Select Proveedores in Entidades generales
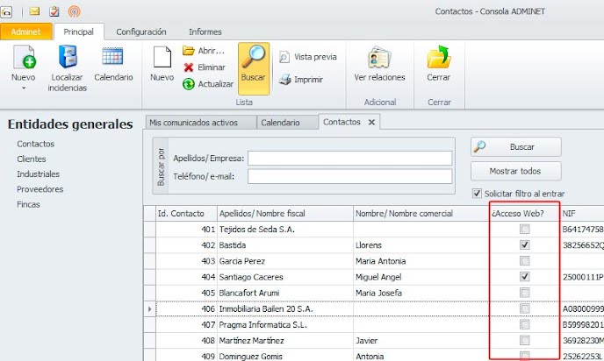This screenshot has height=361, width=604. click(40, 189)
